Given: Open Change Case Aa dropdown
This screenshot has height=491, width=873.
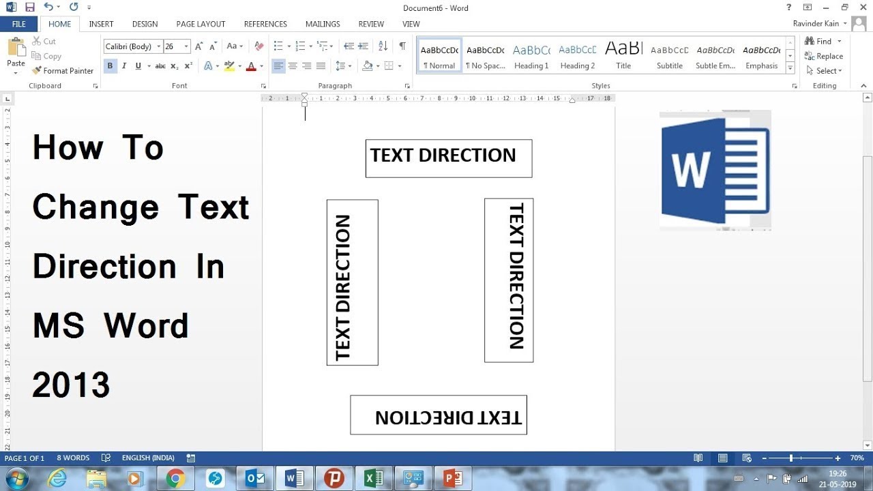Looking at the screenshot, I should pyautogui.click(x=235, y=46).
